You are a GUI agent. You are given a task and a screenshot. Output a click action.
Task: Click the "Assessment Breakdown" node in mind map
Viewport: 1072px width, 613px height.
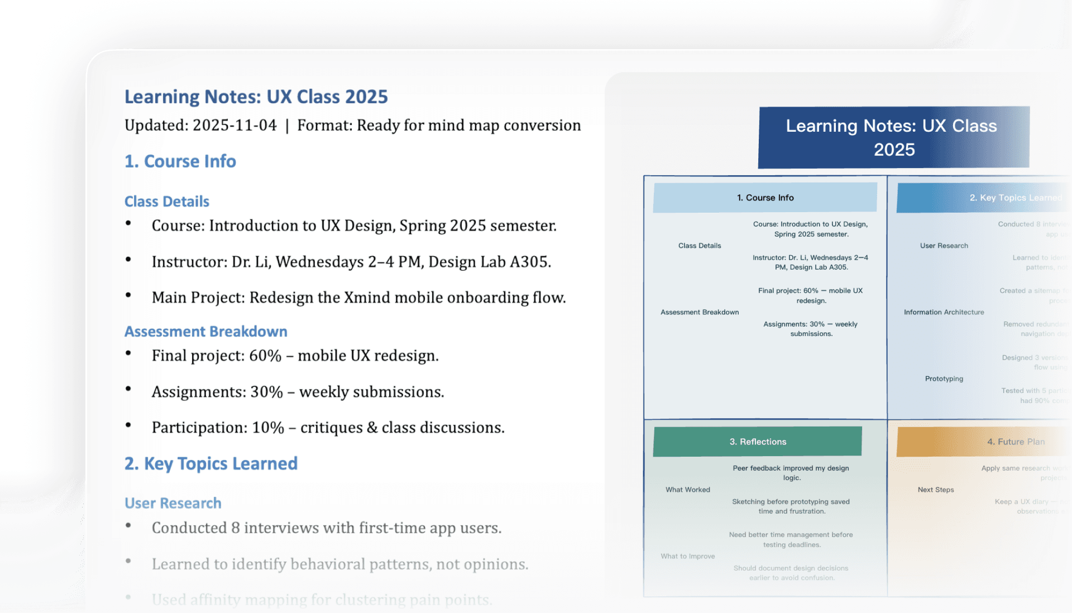tap(700, 312)
